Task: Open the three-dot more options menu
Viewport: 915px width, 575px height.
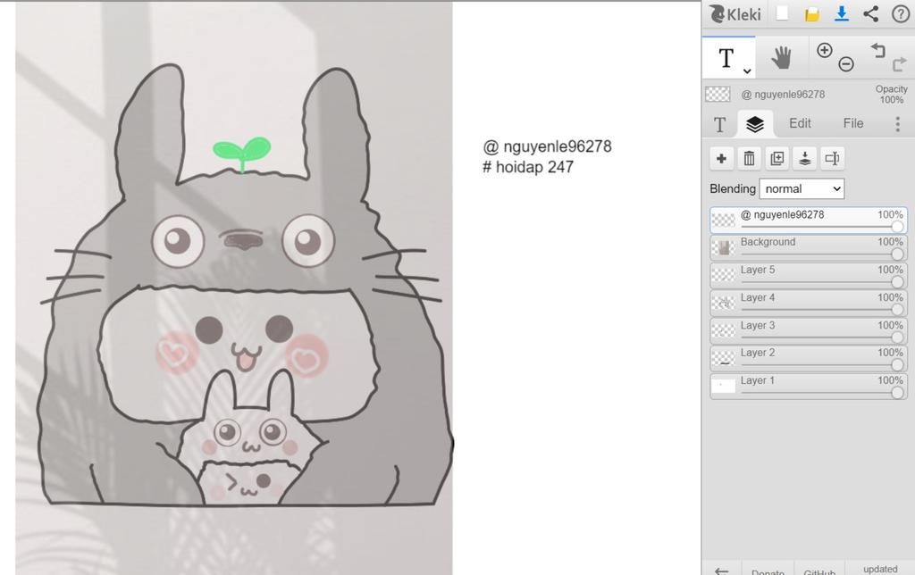Action: [x=897, y=123]
